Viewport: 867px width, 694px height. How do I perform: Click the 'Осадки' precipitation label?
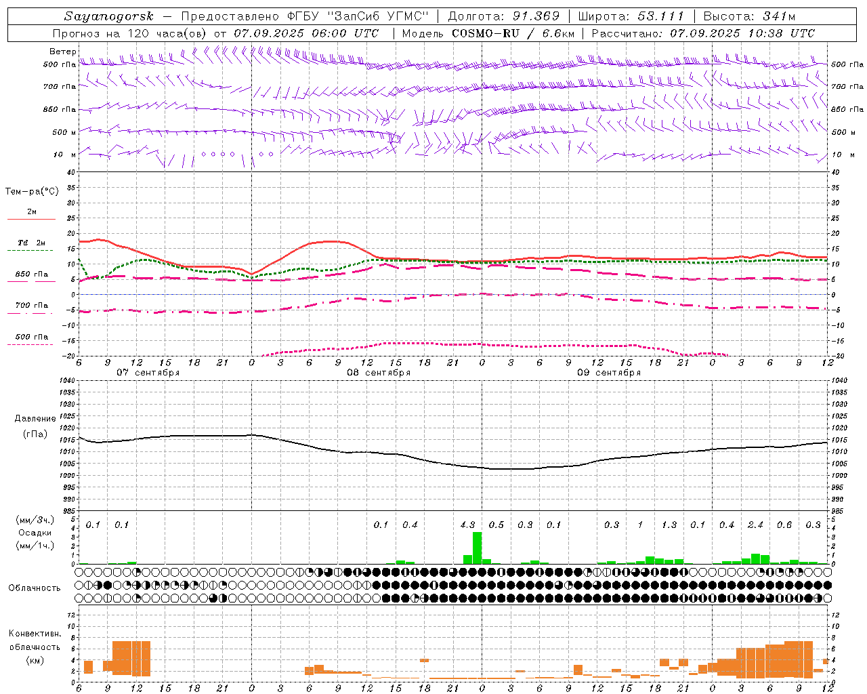[35, 533]
